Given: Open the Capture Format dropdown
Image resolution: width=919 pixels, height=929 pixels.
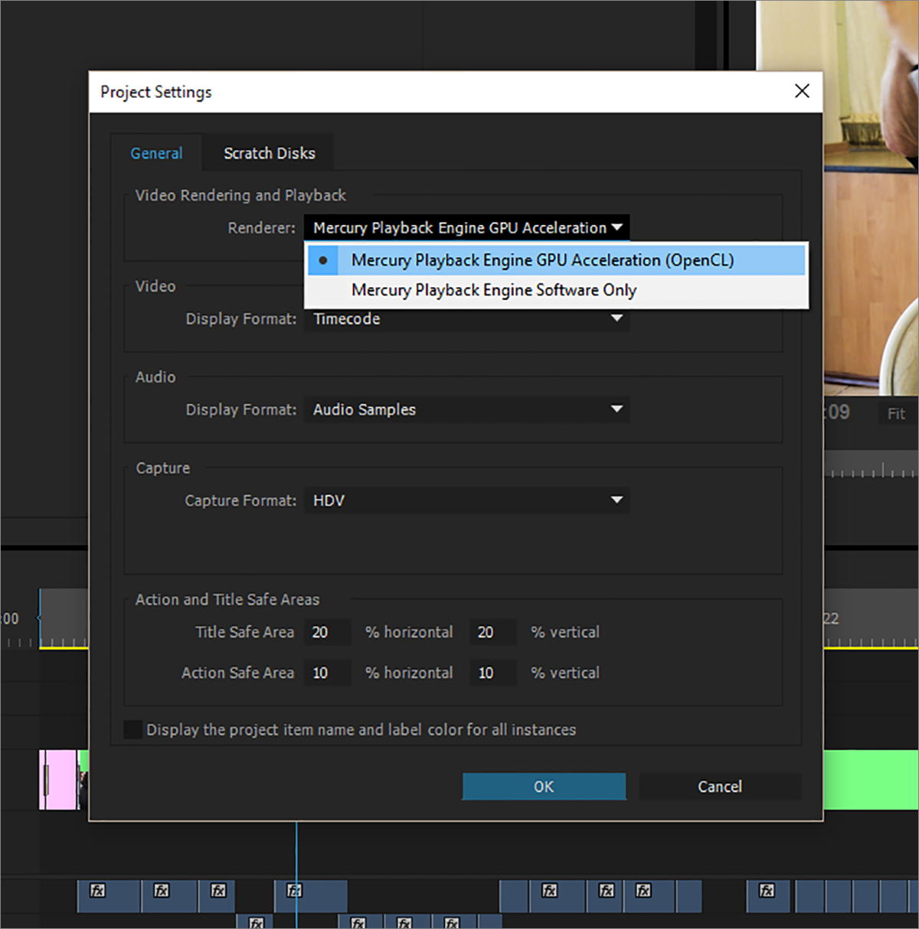Looking at the screenshot, I should tap(466, 500).
